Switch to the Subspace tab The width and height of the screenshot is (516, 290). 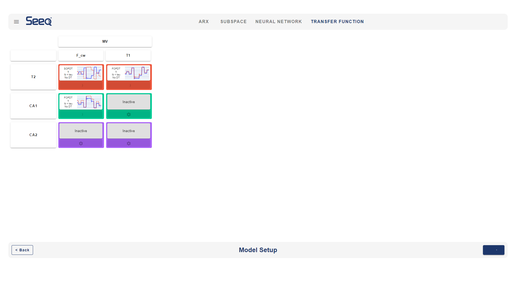pyautogui.click(x=234, y=21)
